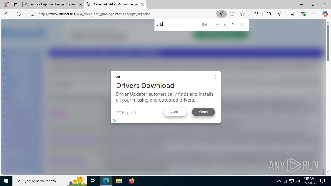Go to previous find result
This screenshot has width=331, height=186.
point(217,25)
